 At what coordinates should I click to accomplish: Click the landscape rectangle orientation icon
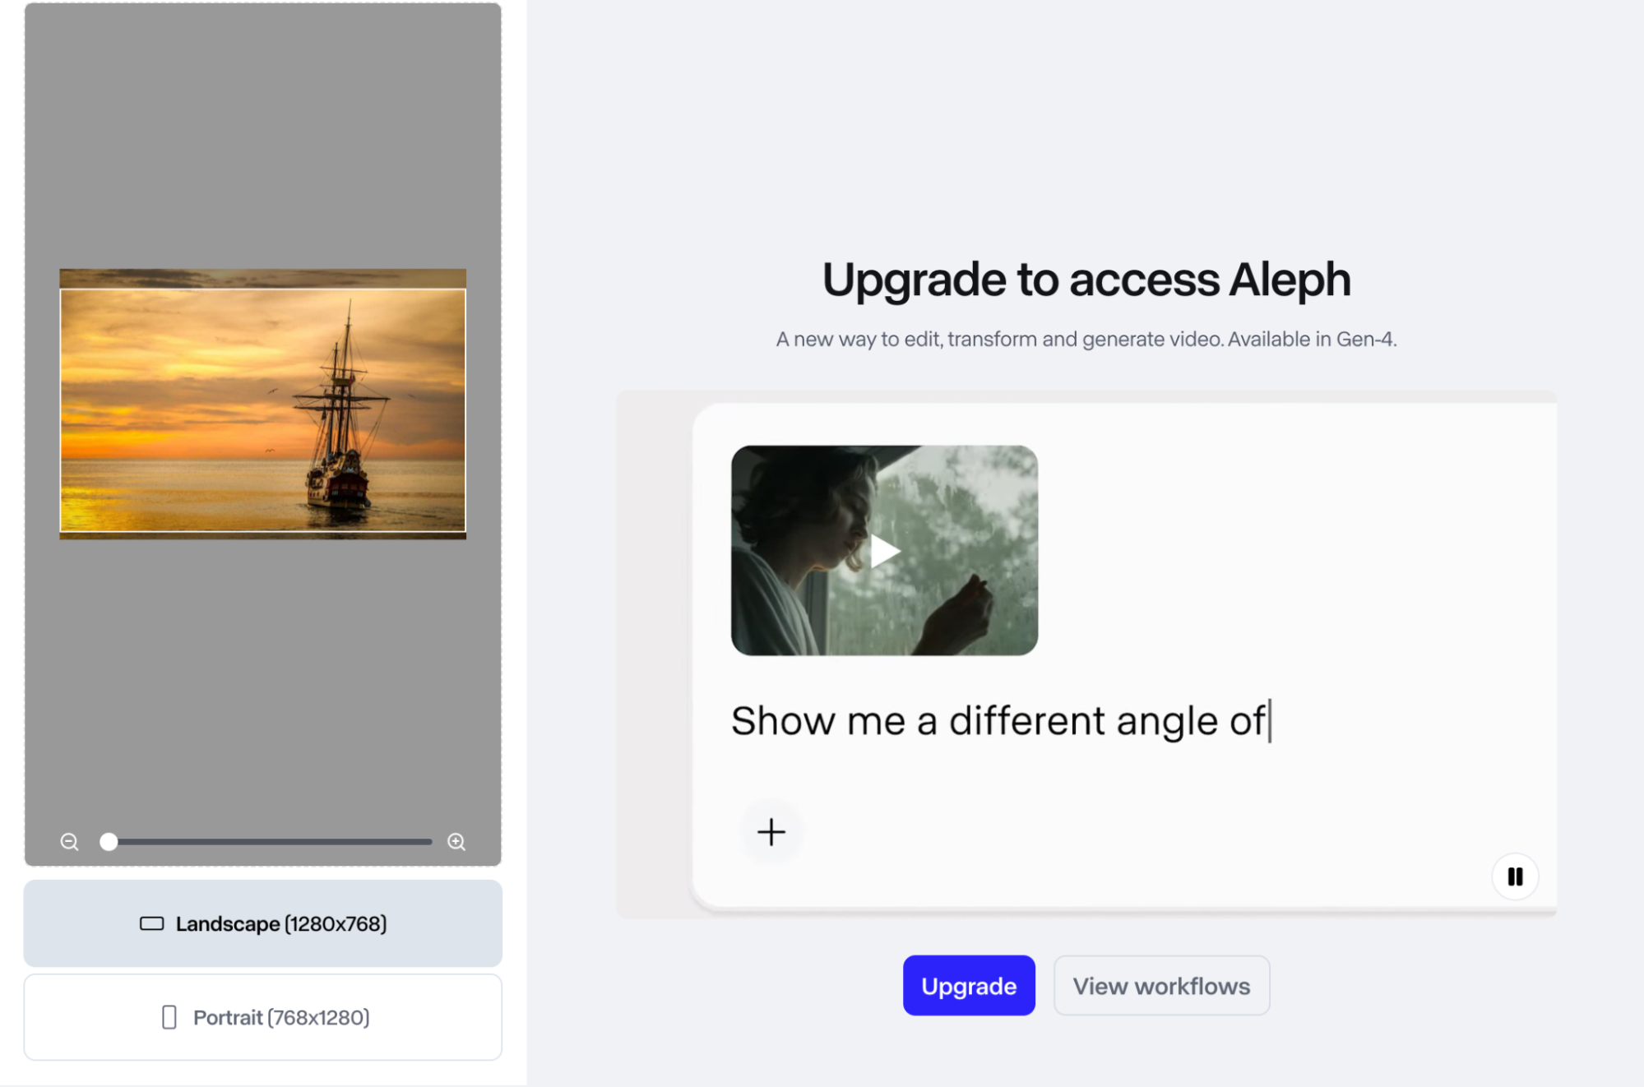[x=152, y=923]
